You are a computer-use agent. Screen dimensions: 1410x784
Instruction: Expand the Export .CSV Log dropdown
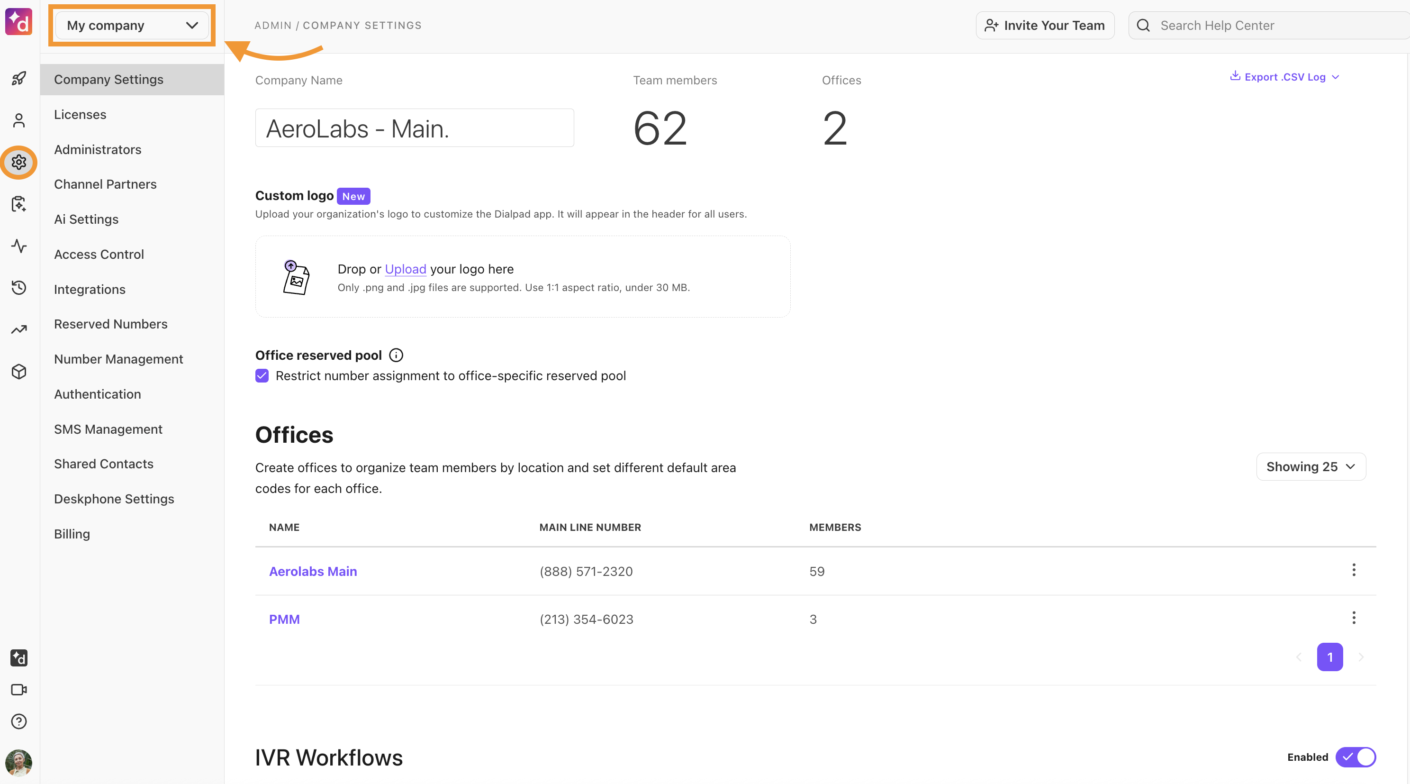(x=1284, y=77)
